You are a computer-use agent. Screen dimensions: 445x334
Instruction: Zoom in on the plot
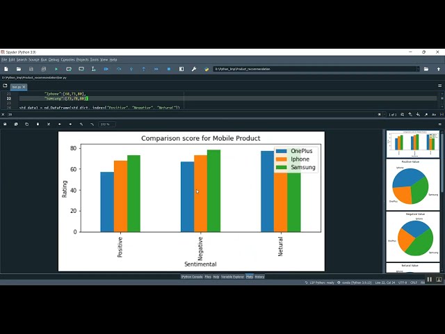(x=81, y=124)
